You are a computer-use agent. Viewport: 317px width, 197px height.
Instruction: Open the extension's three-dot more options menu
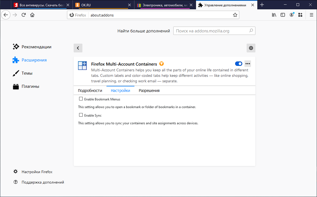pos(248,64)
